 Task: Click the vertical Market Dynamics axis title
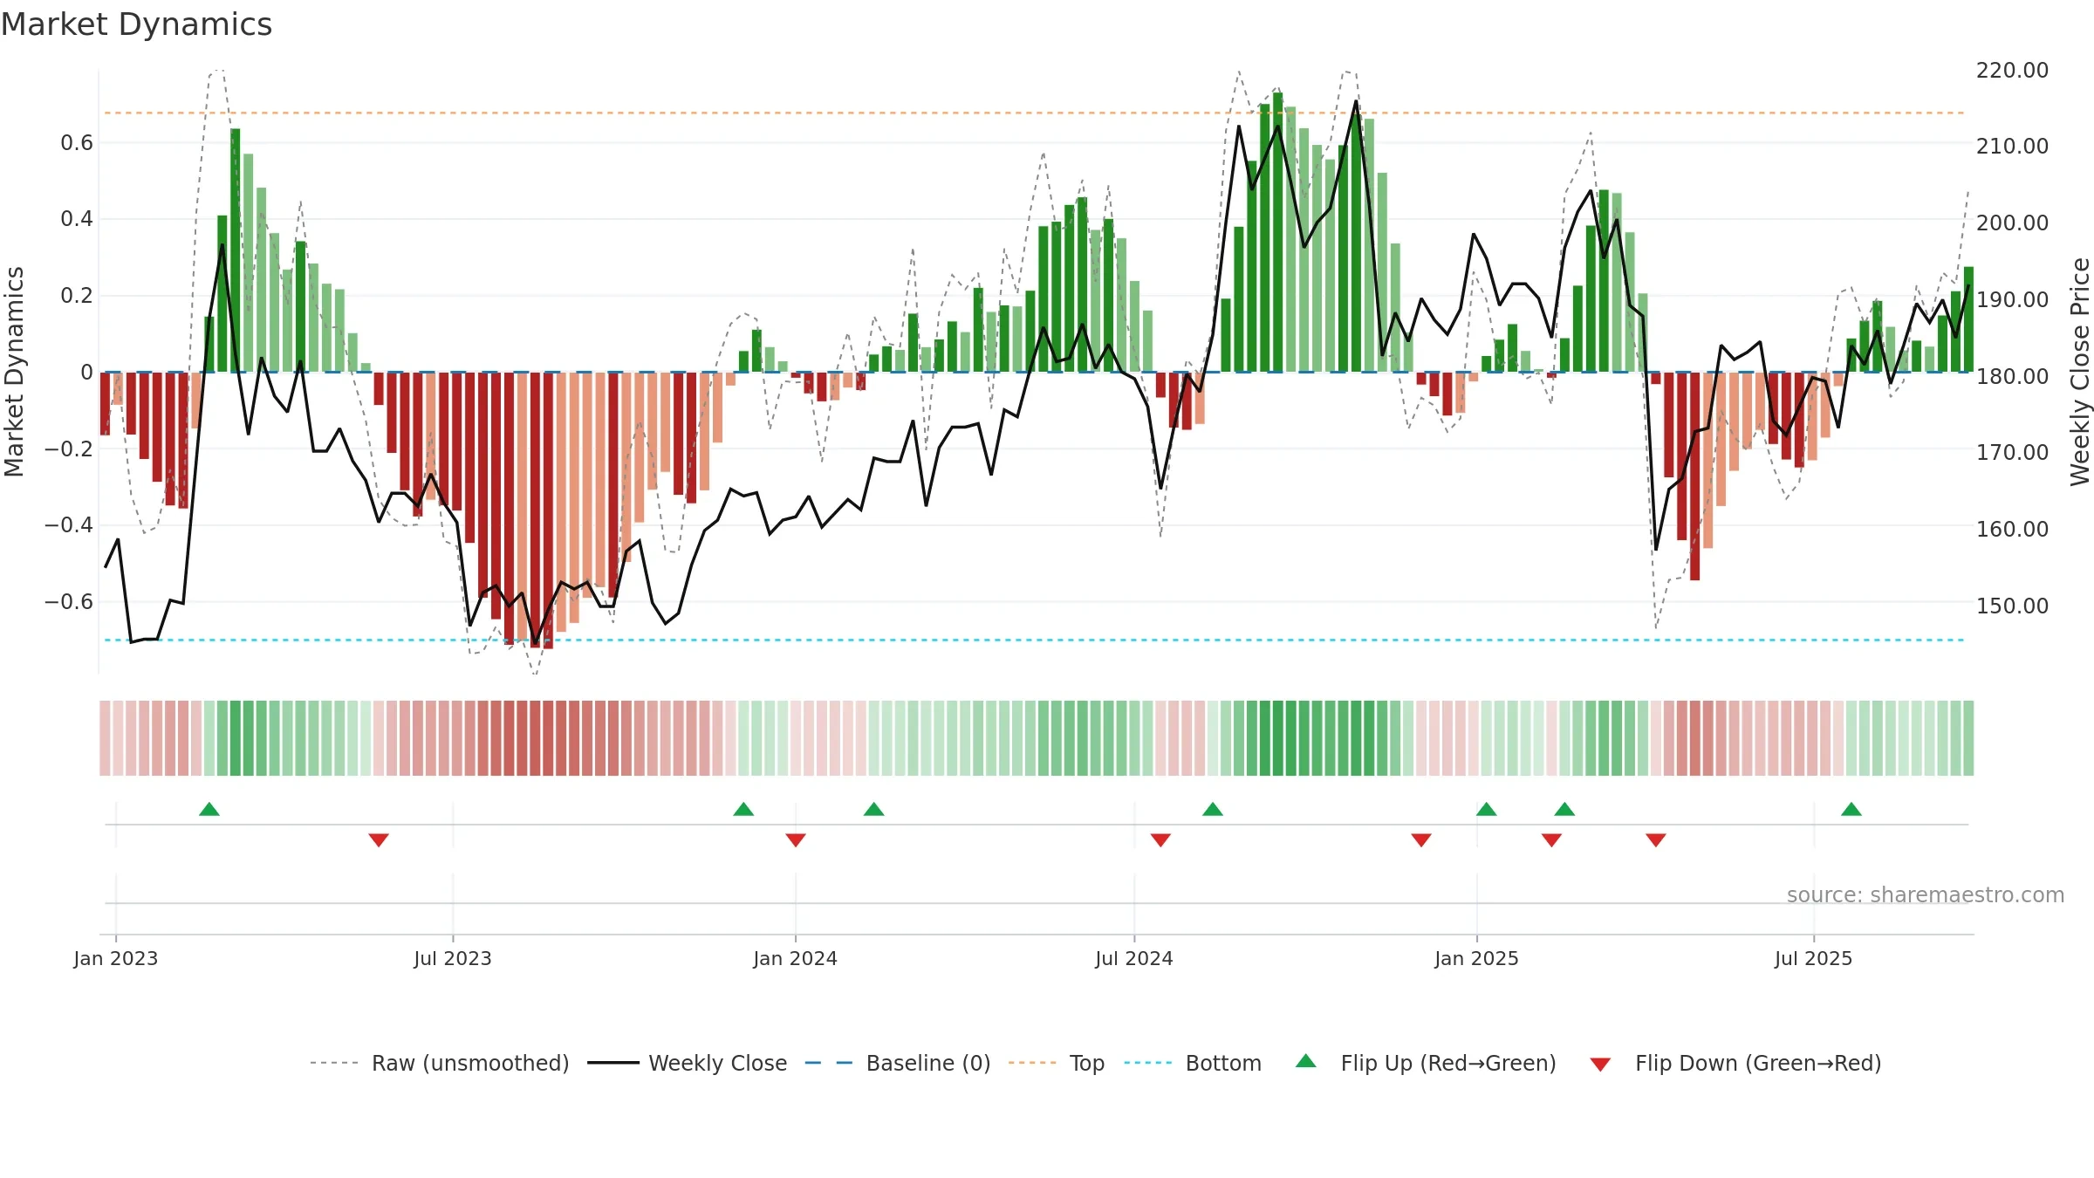tap(14, 372)
